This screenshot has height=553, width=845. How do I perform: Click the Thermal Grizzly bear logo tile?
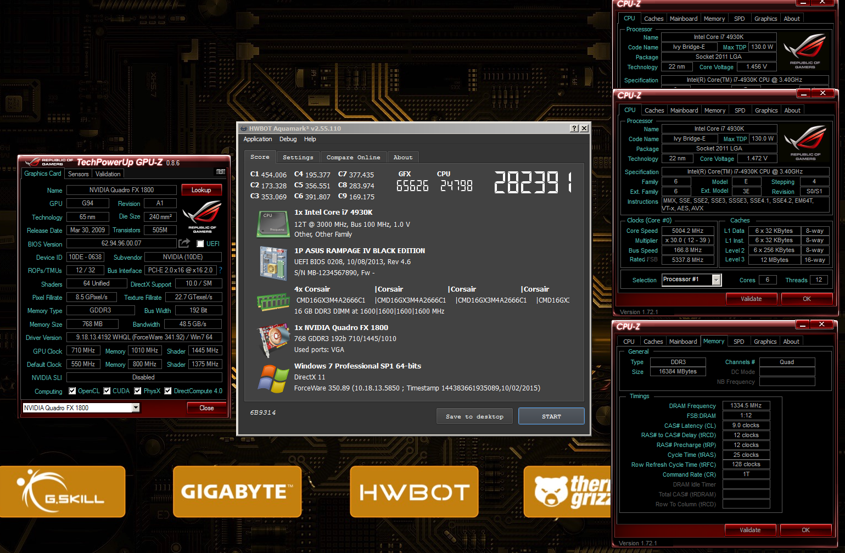point(568,491)
